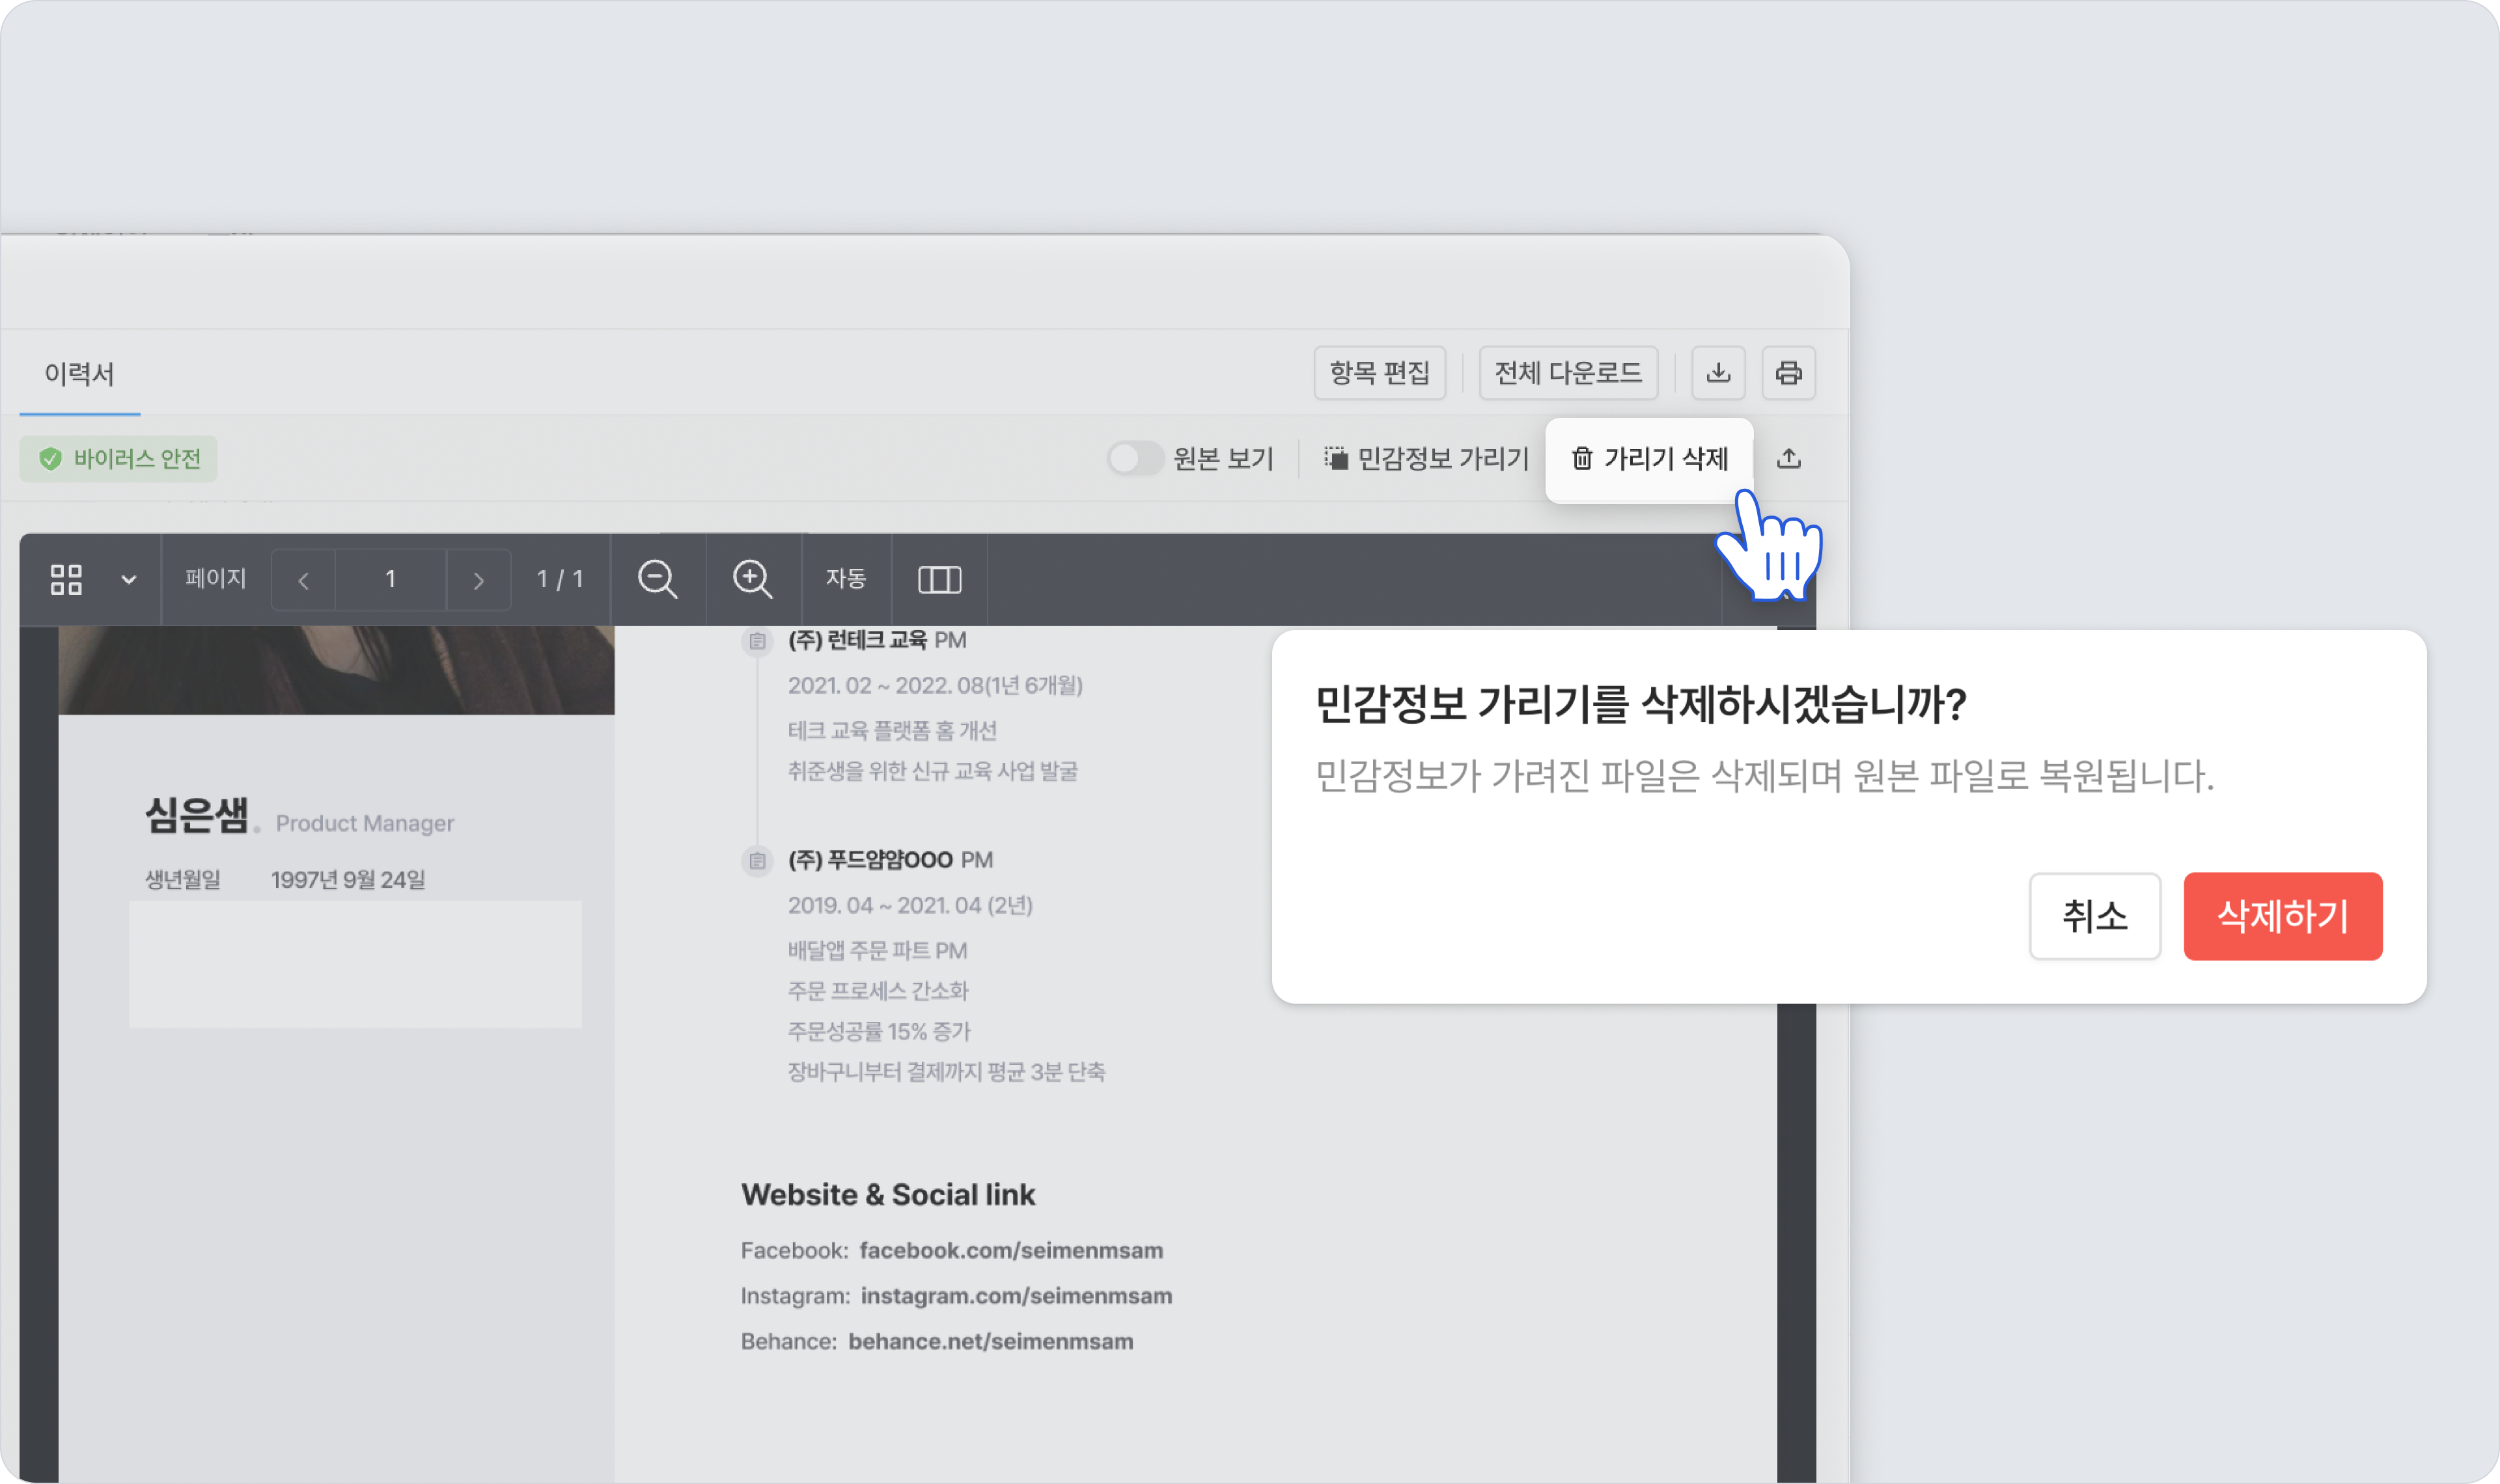The image size is (2500, 1484).
Task: Cancel the dialog with 취소
Action: pos(2094,916)
